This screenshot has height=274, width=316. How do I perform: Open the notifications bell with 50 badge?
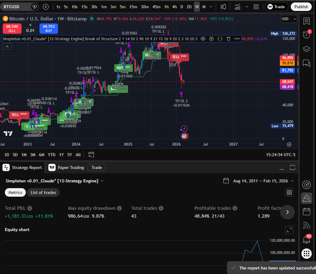(x=306, y=240)
